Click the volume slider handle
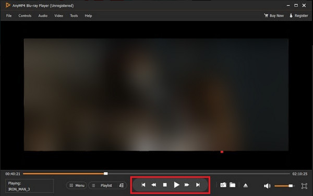313x196 pixels. (291, 186)
